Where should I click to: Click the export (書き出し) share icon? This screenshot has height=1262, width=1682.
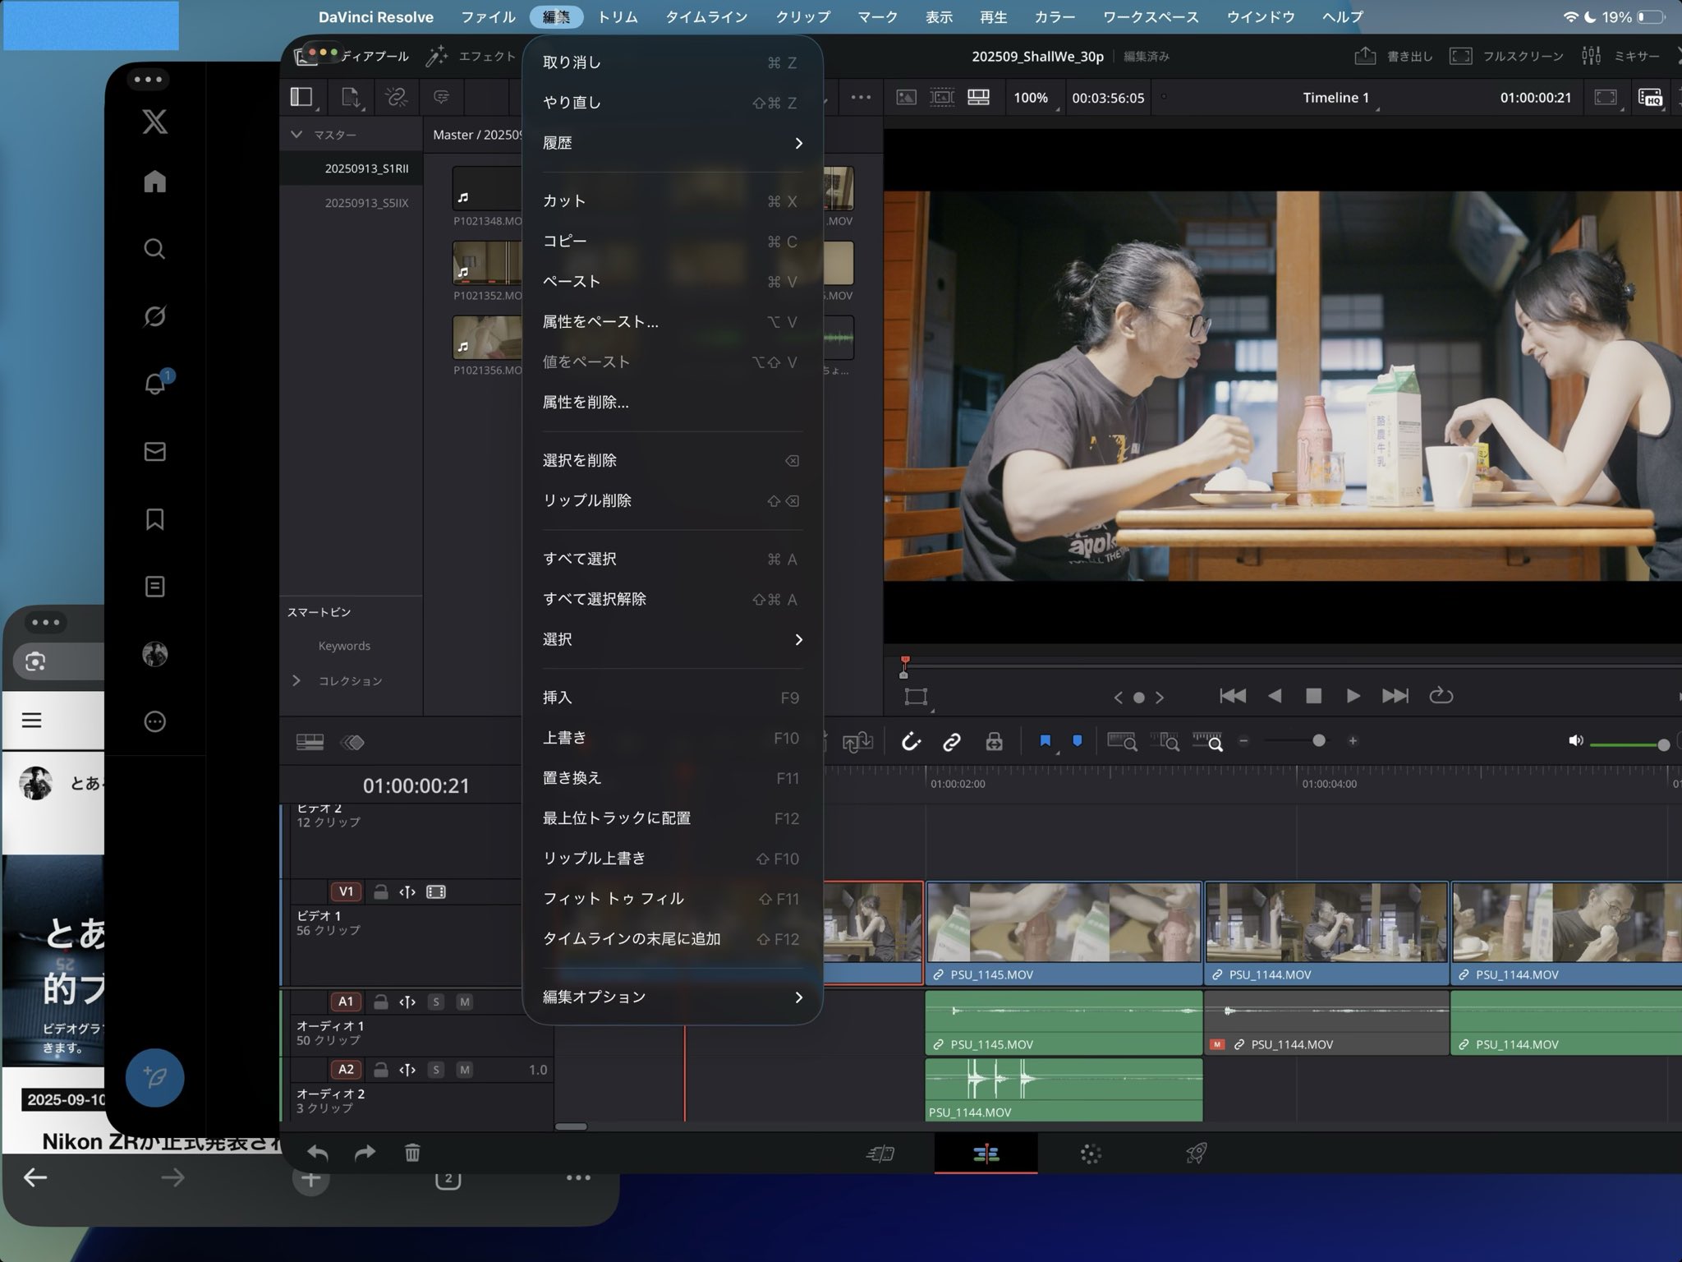pos(1365,56)
